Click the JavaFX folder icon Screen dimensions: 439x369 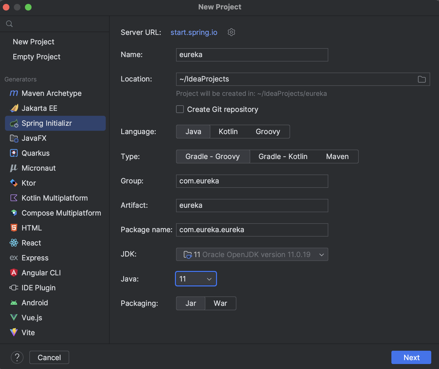click(x=14, y=138)
